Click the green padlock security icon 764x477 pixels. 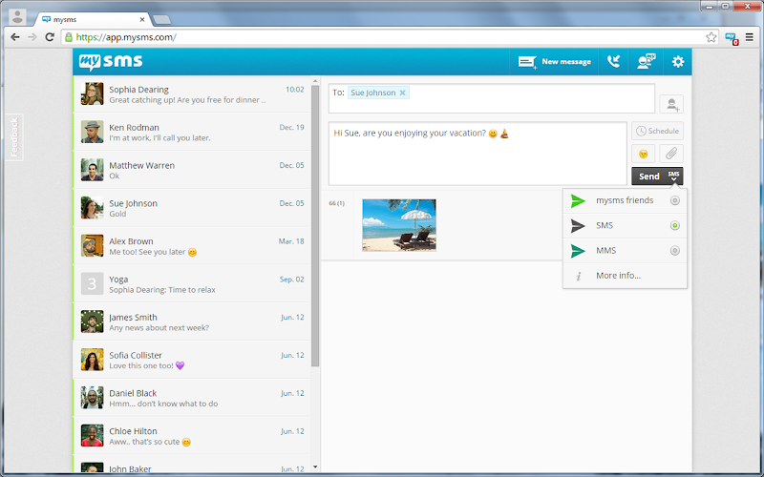click(x=69, y=37)
